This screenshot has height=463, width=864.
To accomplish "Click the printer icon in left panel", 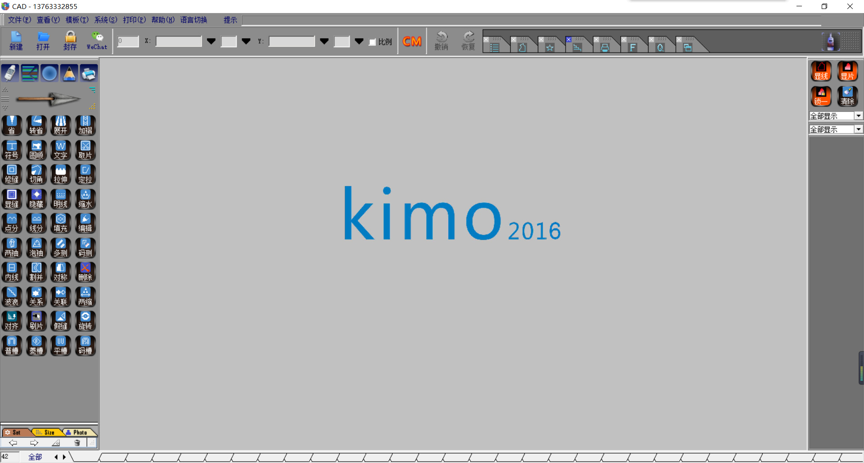I will tap(89, 73).
